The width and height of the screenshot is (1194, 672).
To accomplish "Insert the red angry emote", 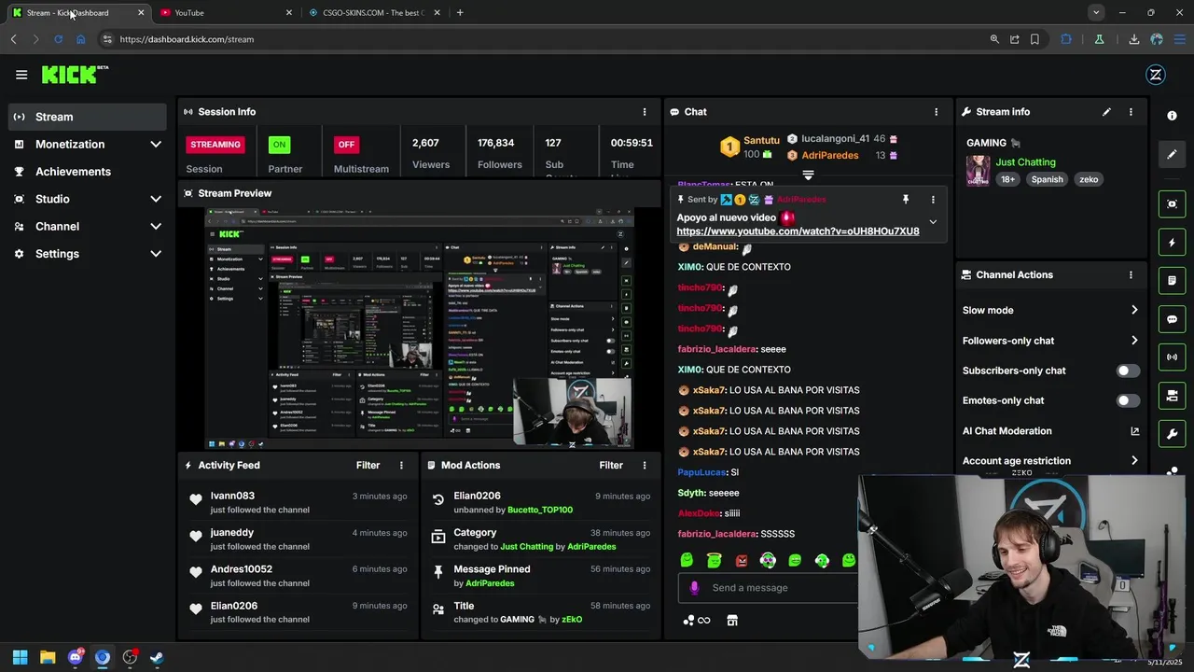I will tap(742, 561).
